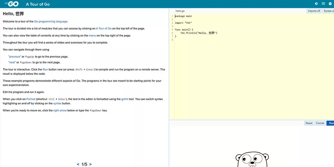Go to the next page arrow
Image resolution: width=334 pixels, height=167 pixels.
coord(91,164)
